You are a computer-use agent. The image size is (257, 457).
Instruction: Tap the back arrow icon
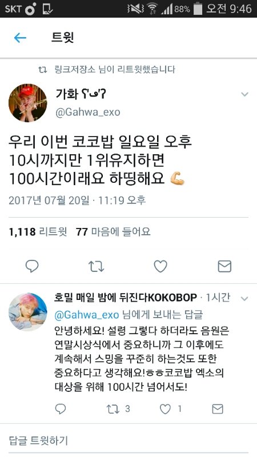[20, 38]
